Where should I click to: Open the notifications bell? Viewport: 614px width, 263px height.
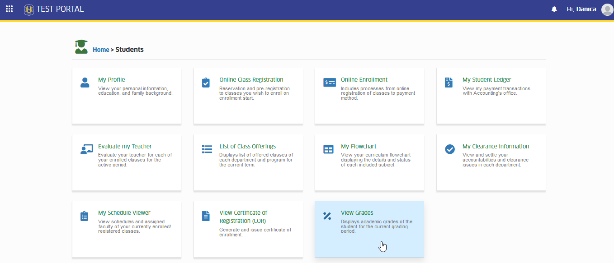(554, 9)
